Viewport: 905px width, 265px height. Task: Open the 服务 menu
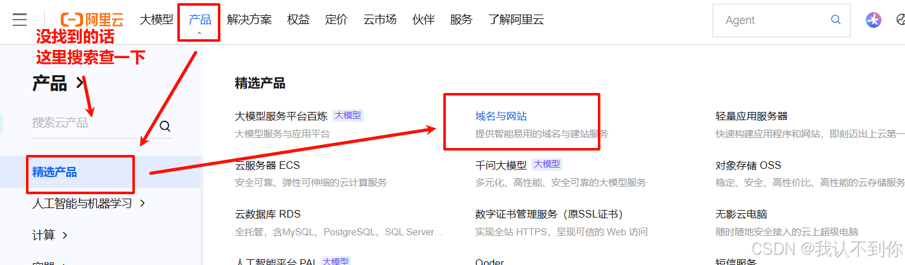(461, 19)
